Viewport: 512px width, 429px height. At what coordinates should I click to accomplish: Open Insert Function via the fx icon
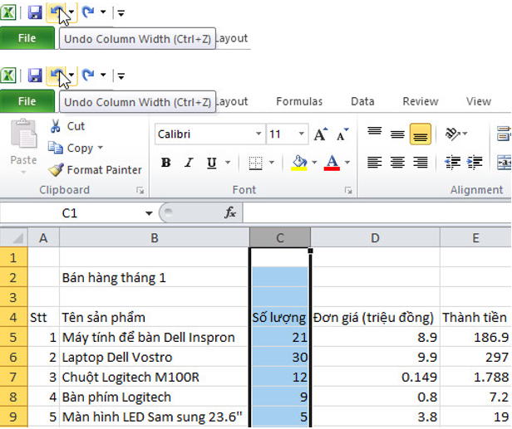(x=230, y=213)
